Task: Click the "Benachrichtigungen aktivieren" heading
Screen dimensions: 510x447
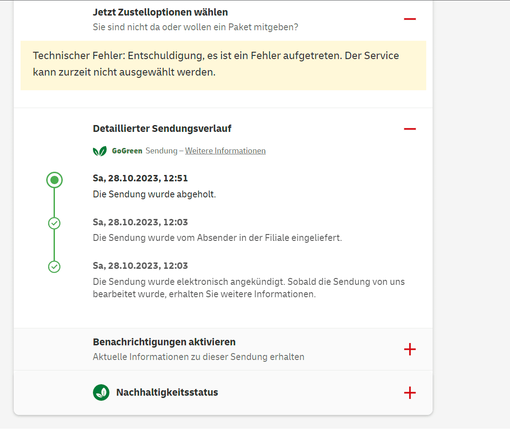Action: (x=164, y=342)
